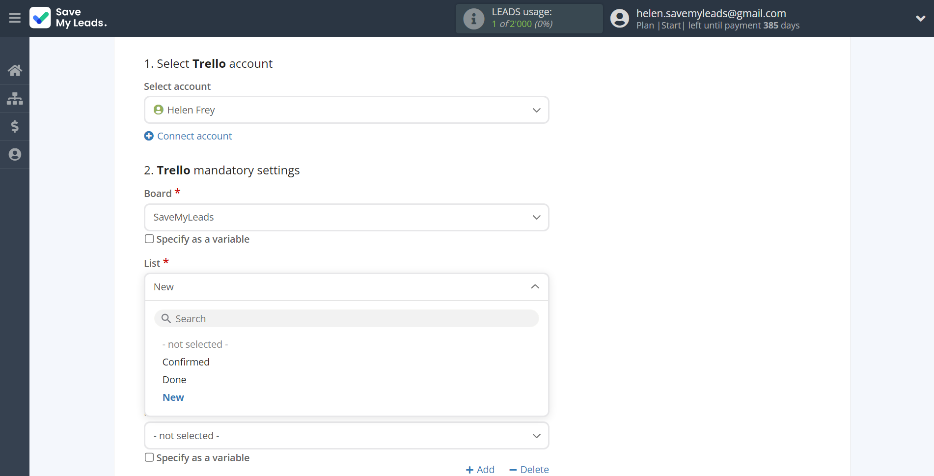The image size is (934, 476).
Task: Open the Board dropdown showing SaveMyLeads
Action: (x=346, y=217)
